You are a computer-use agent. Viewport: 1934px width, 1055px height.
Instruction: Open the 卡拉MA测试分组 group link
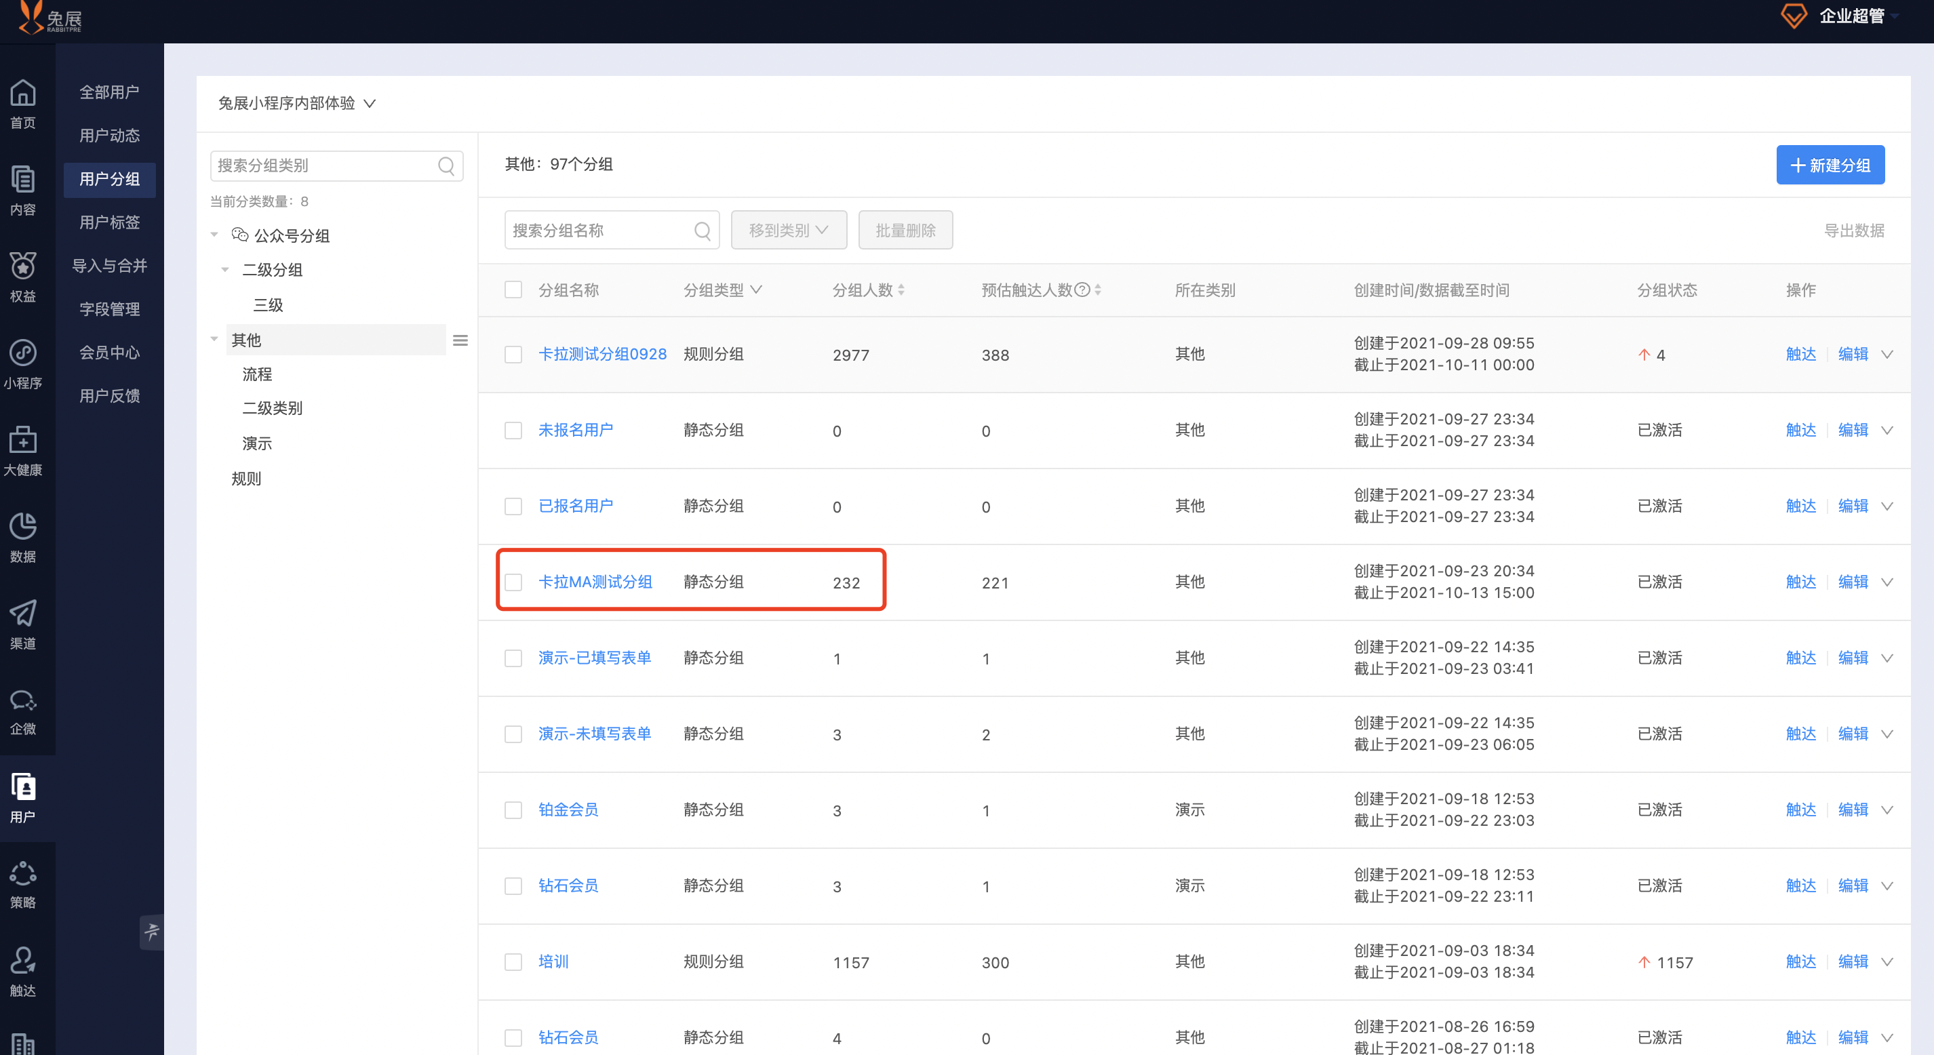[x=595, y=582]
